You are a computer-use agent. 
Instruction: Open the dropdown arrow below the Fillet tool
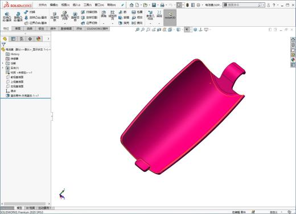pos(104,23)
